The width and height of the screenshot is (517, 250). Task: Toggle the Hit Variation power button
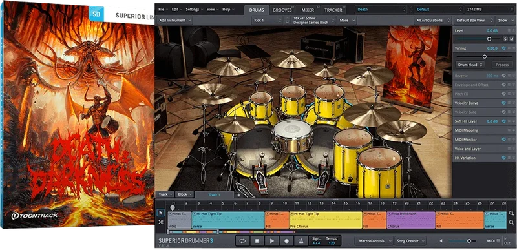point(504,158)
